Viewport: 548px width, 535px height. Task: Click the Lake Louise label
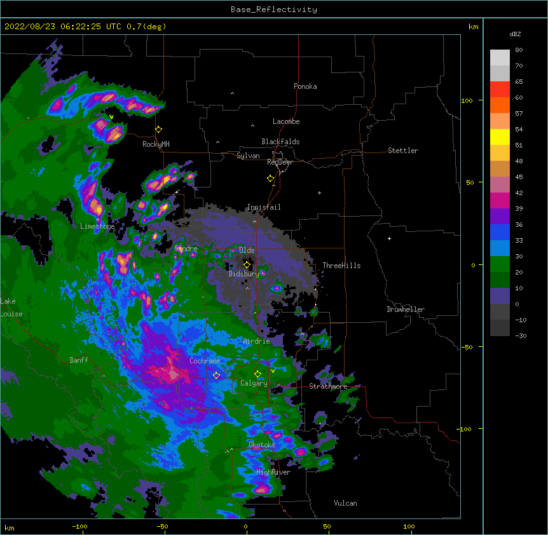coord(11,308)
